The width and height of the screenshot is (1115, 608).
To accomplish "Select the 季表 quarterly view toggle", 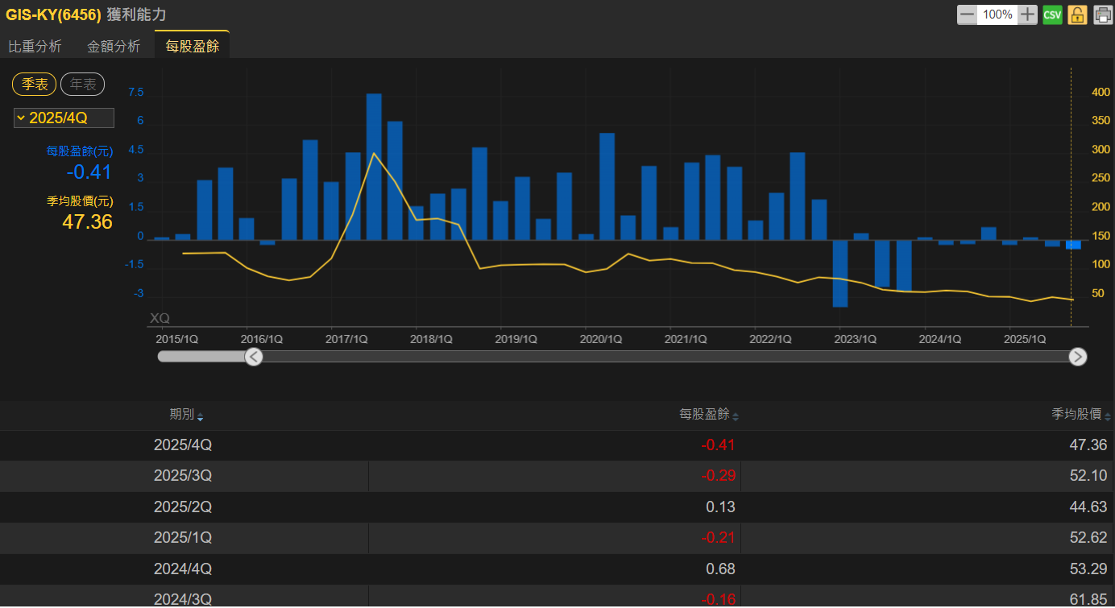I will tap(35, 84).
